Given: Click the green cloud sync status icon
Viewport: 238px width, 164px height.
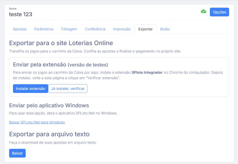Looking at the screenshot, I should tap(203, 12).
